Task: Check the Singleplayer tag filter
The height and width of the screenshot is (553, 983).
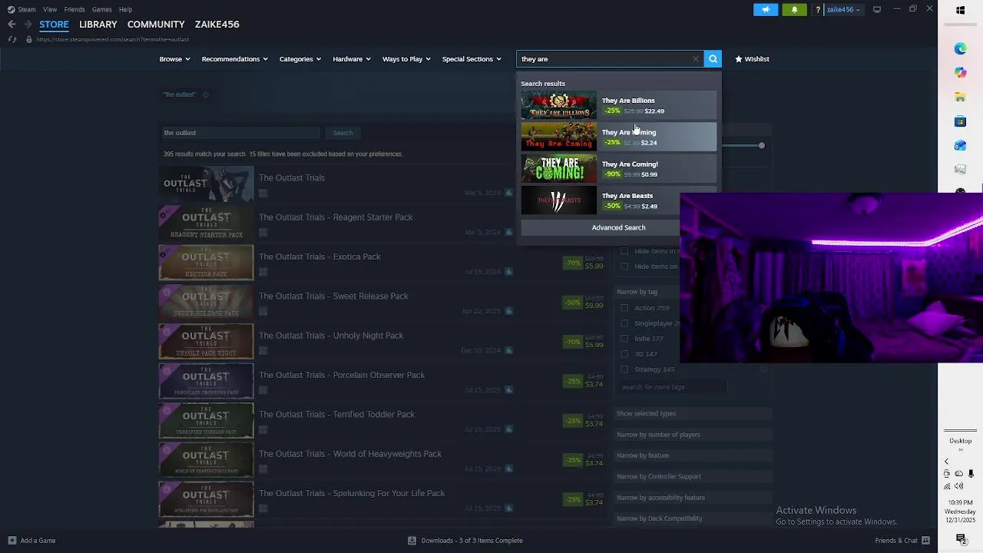Action: pos(624,323)
